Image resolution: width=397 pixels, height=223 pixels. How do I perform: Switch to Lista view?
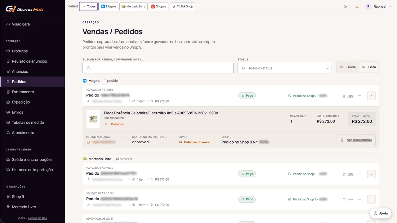(x=369, y=67)
